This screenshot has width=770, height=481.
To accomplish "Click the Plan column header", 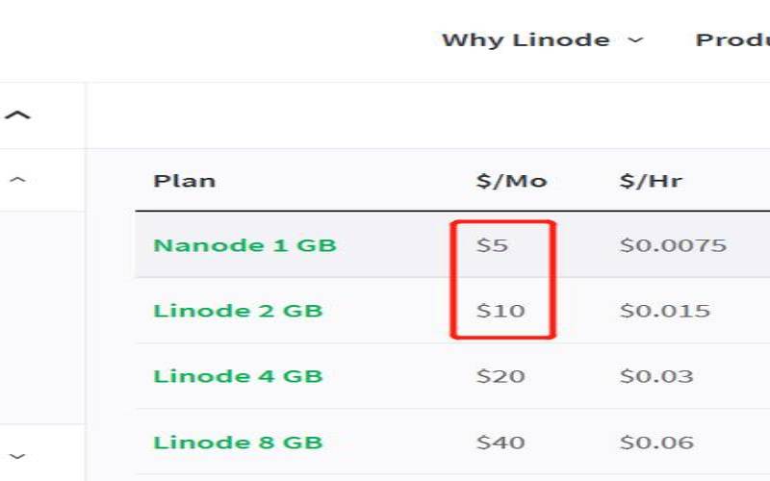I will [x=184, y=181].
